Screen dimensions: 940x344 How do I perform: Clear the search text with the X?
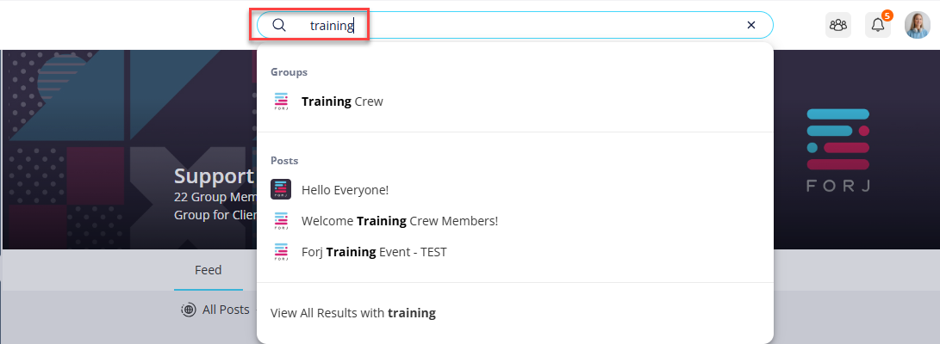pyautogui.click(x=750, y=25)
